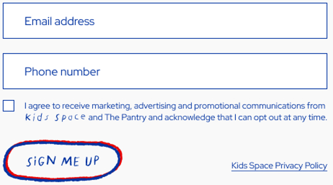Check the opt-in box beside agreement text
Viewport: 333px width, 185px height.
(x=8, y=106)
